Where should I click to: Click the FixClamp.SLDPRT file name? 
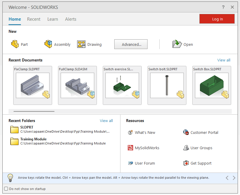pyautogui.click(x=27, y=69)
